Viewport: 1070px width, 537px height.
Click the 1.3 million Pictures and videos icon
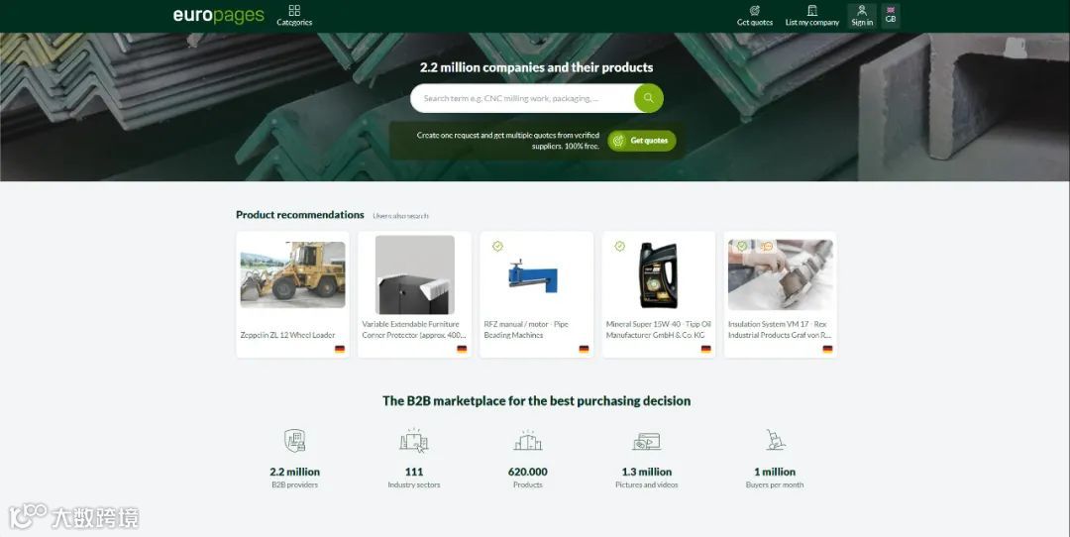click(646, 442)
